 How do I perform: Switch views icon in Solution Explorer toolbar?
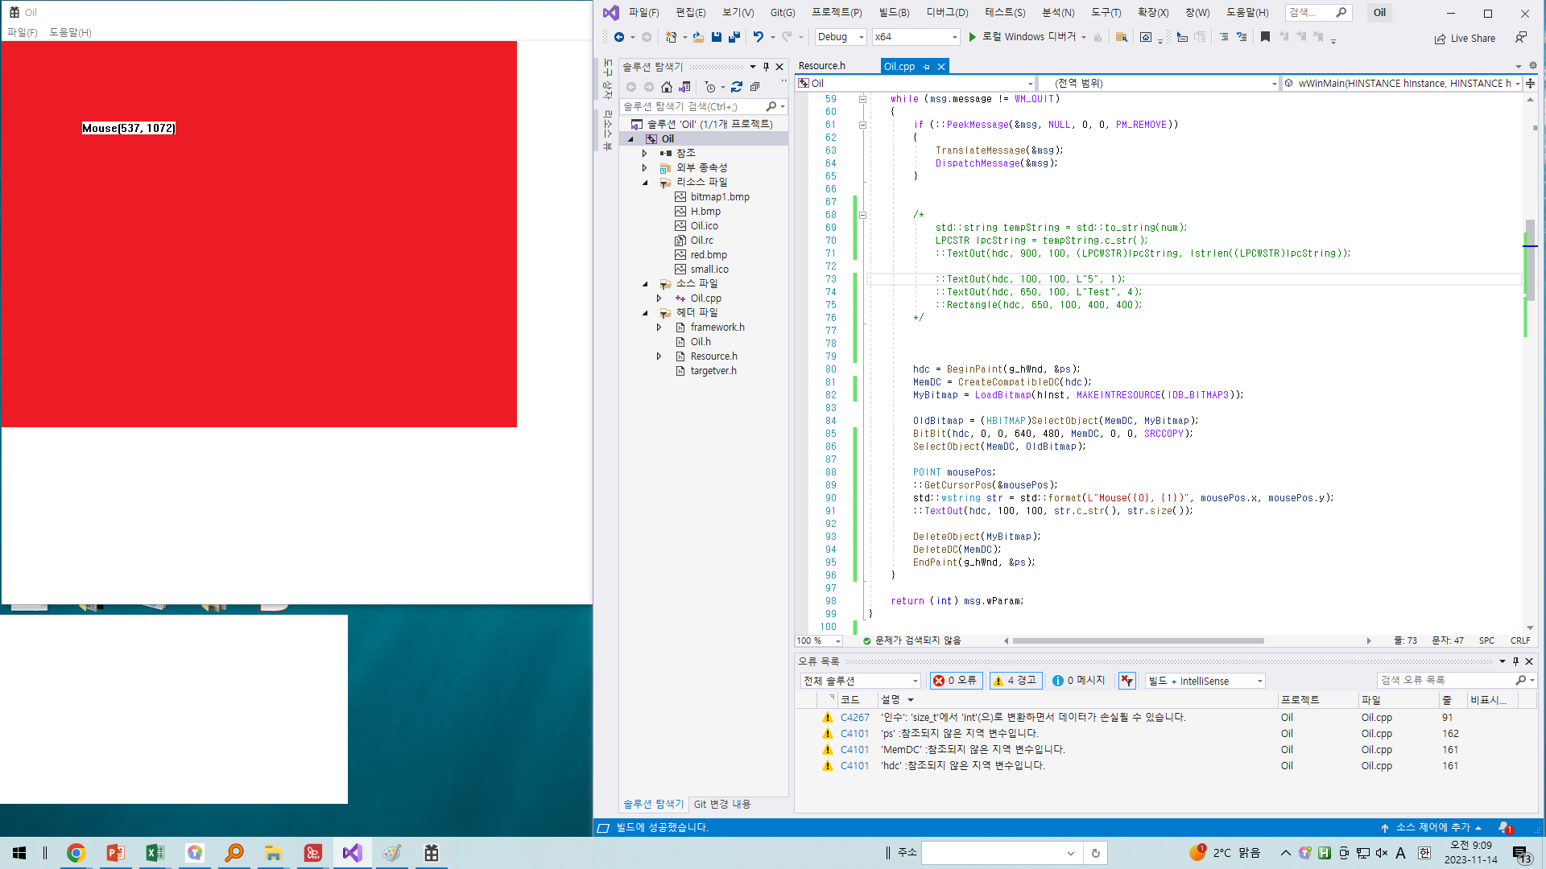click(684, 87)
